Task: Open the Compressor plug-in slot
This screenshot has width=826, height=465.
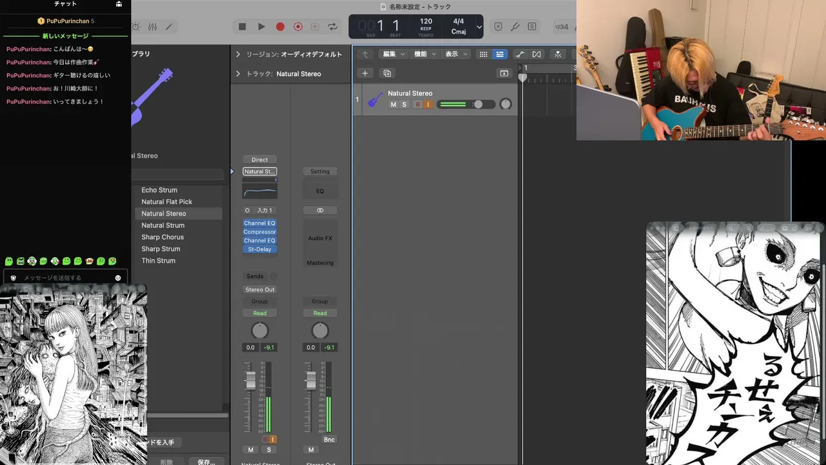Action: [259, 232]
